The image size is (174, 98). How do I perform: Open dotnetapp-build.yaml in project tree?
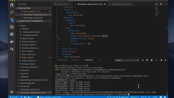[30, 90]
